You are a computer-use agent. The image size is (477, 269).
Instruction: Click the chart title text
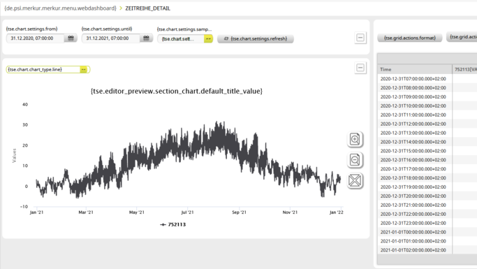177,91
